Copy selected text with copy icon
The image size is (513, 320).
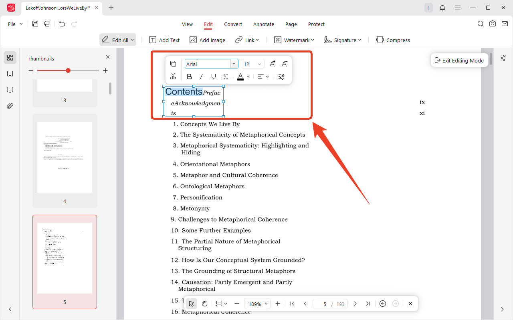click(173, 64)
